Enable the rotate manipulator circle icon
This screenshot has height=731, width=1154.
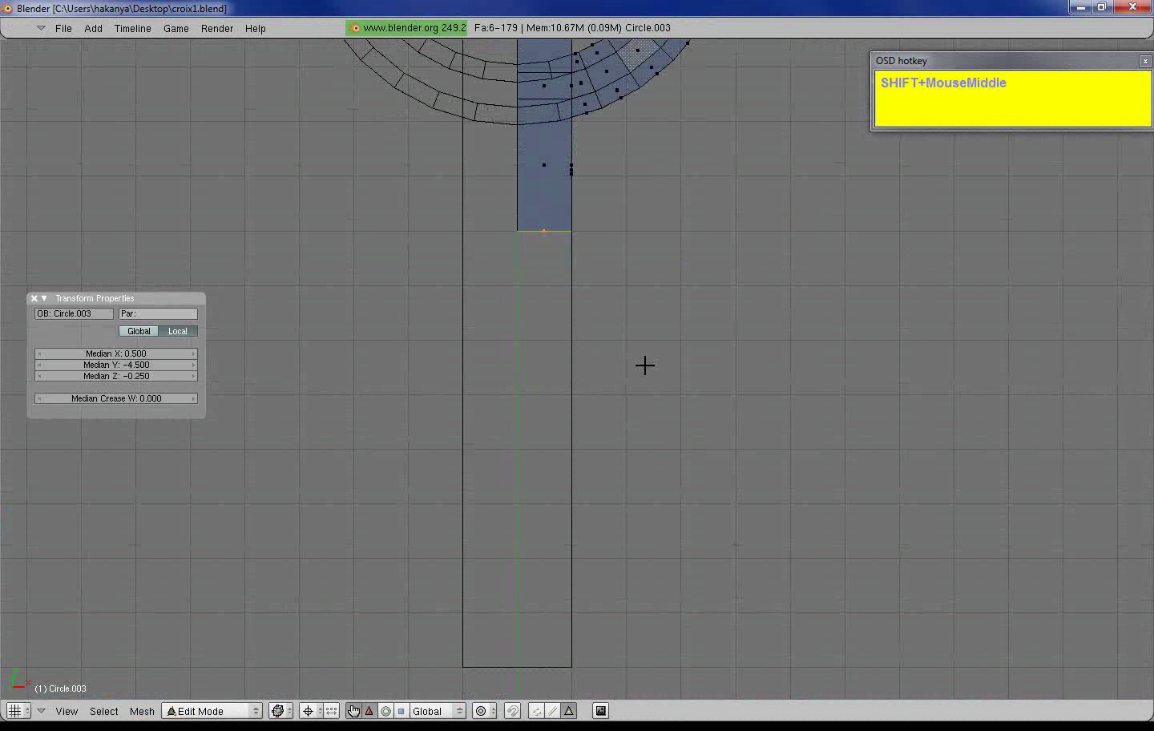click(x=385, y=711)
